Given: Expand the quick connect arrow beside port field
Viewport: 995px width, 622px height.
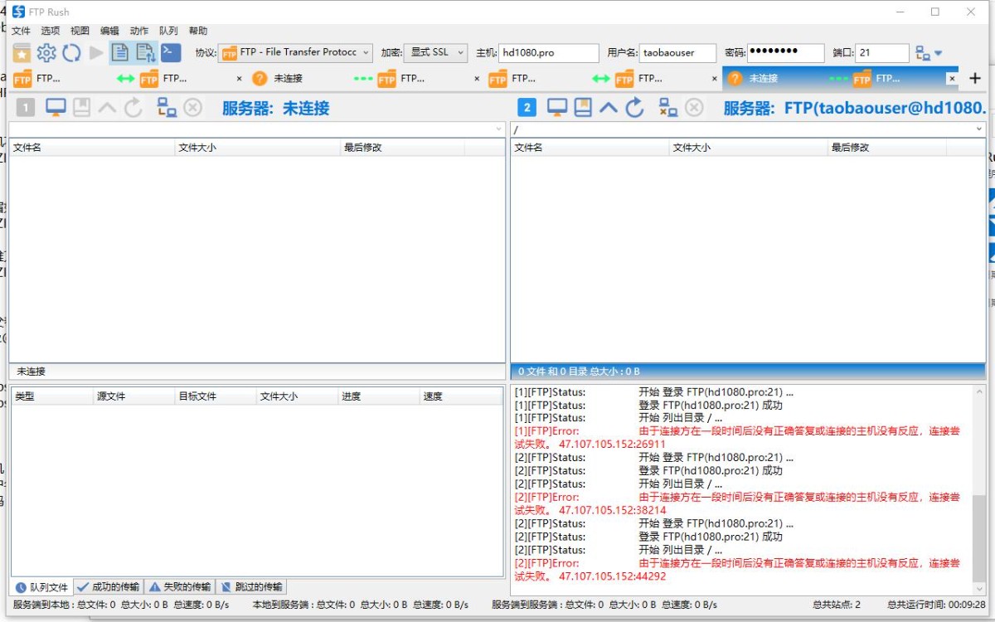Looking at the screenshot, I should pyautogui.click(x=938, y=53).
